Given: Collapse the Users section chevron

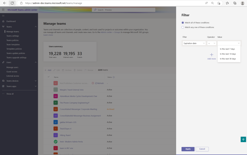Looking at the screenshot, I should click(36, 62).
